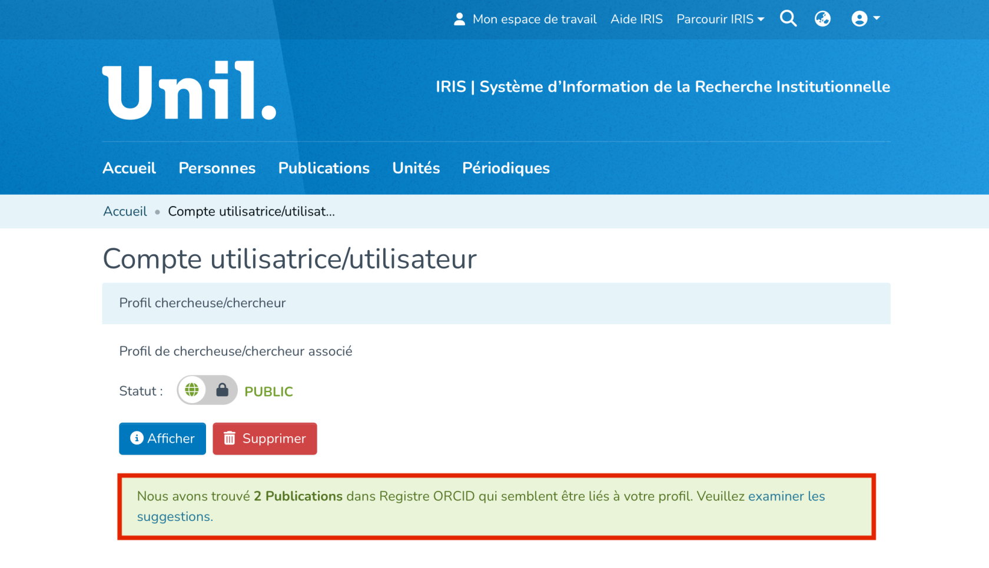Navigate to Unités in the main menu
Image resolution: width=989 pixels, height=568 pixels.
[x=416, y=168]
